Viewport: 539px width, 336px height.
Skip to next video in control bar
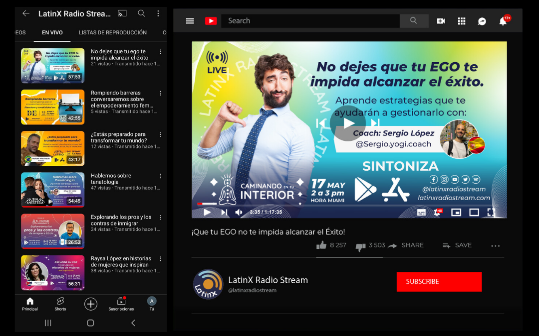point(224,212)
